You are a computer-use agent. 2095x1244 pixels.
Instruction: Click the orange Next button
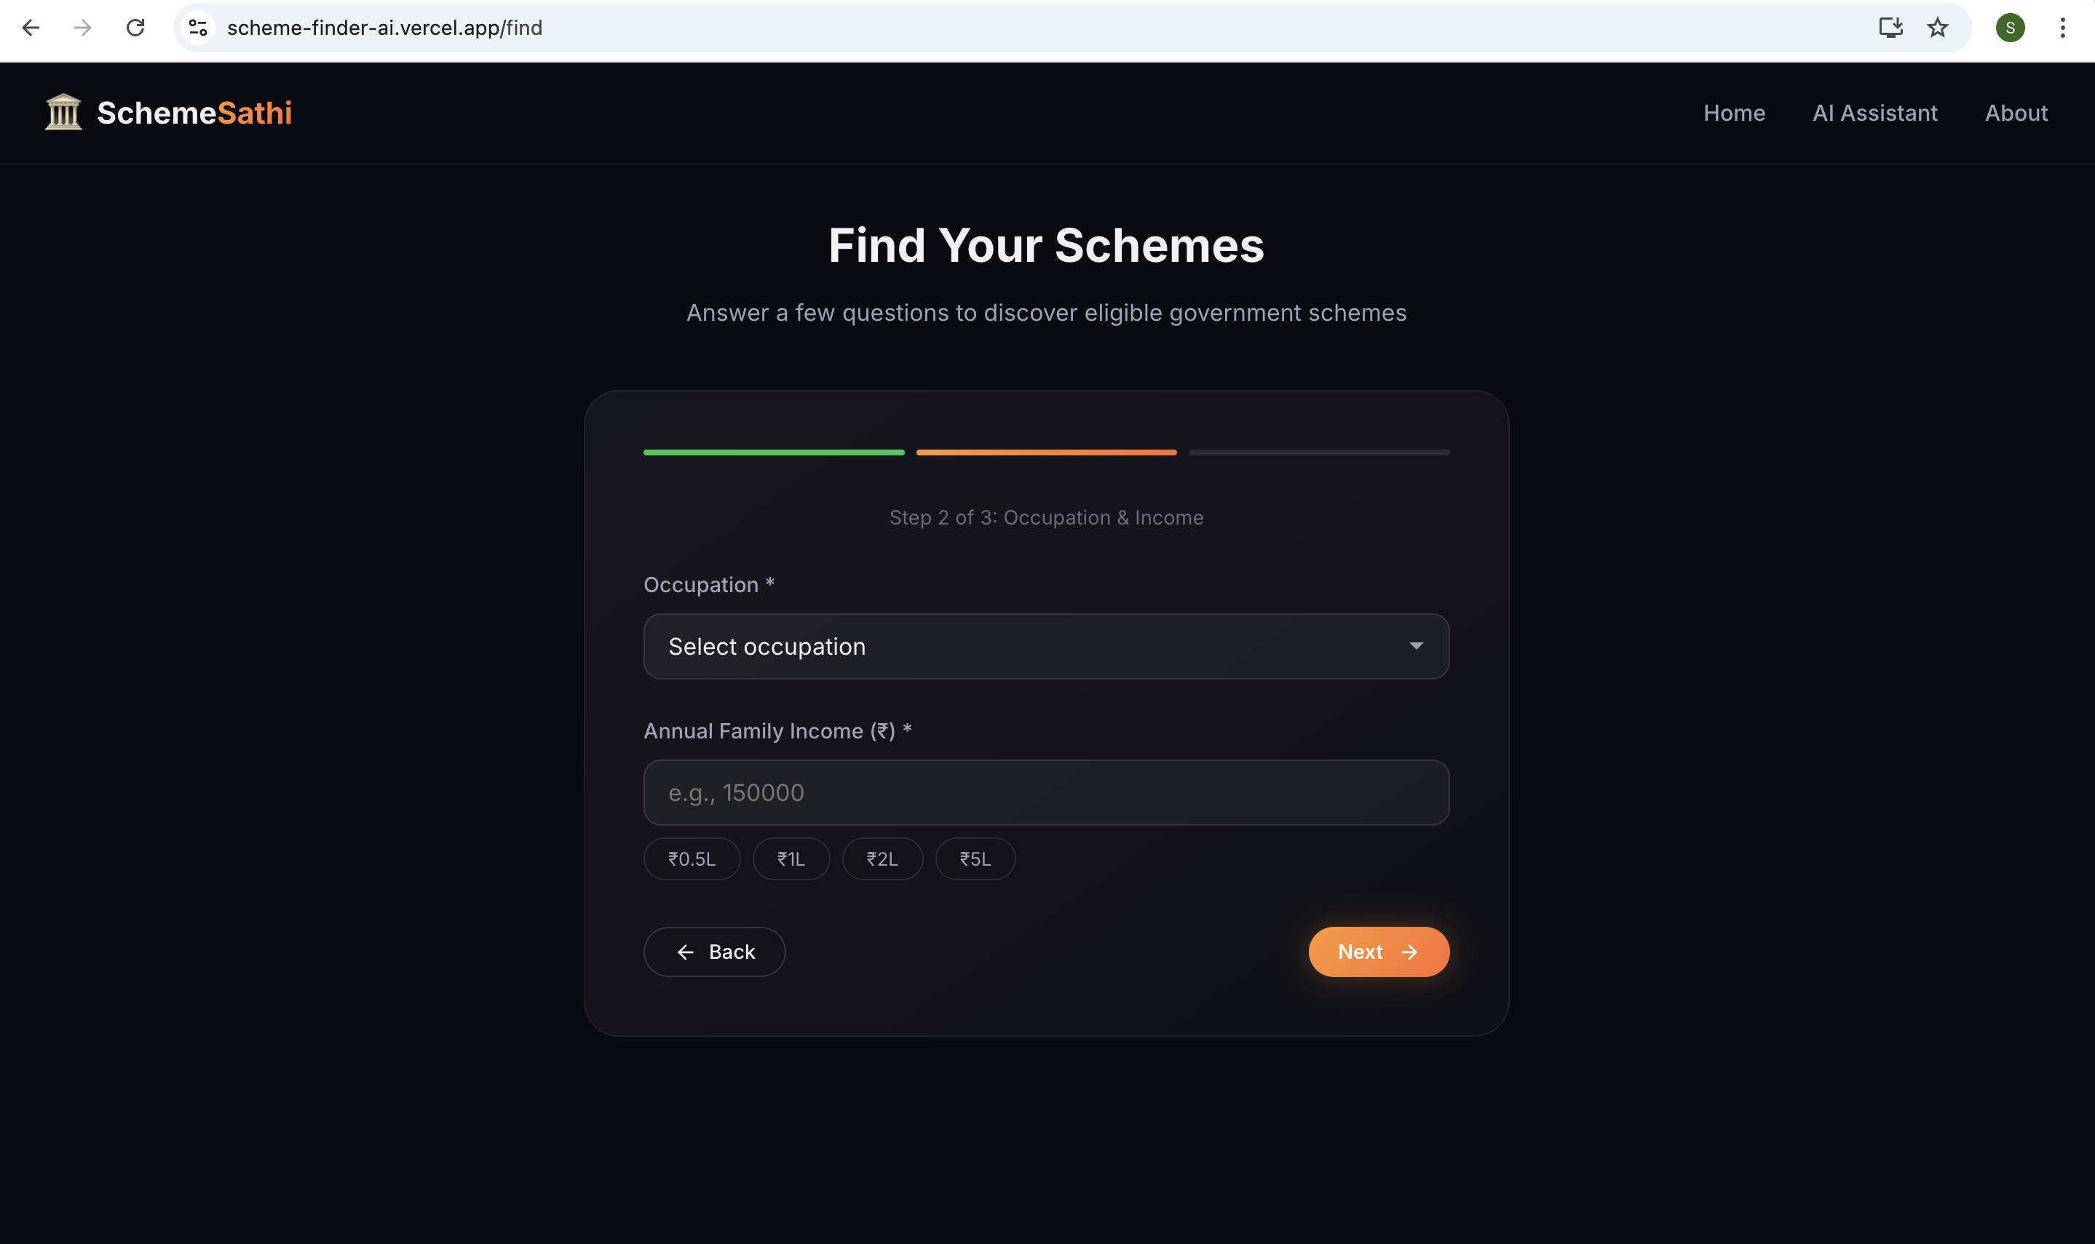point(1378,952)
